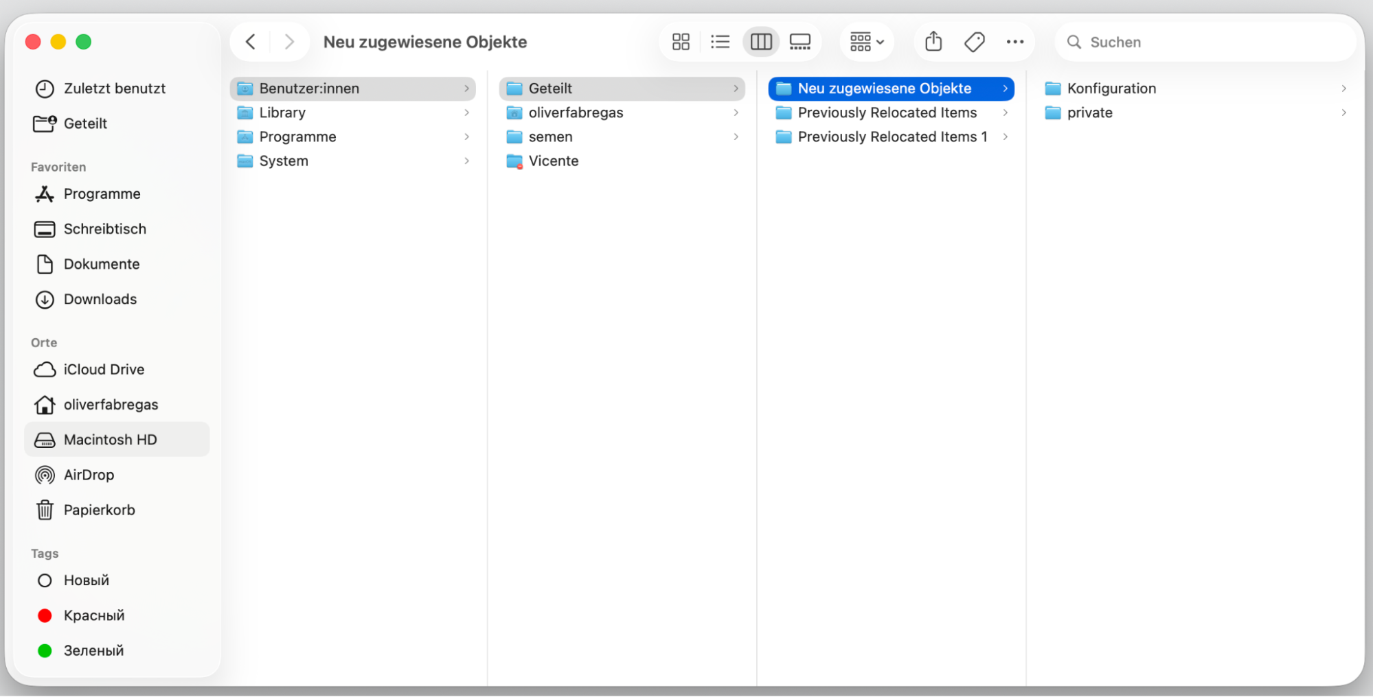
Task: Click the Orte section header
Action: [44, 342]
